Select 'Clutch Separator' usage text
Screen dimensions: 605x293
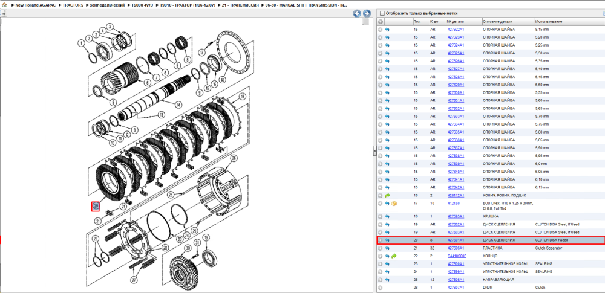point(548,248)
